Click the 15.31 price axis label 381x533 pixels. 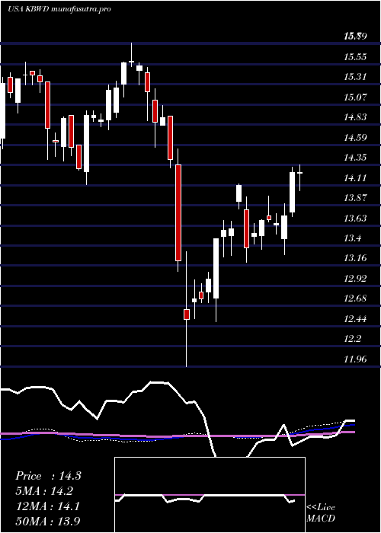pos(355,76)
